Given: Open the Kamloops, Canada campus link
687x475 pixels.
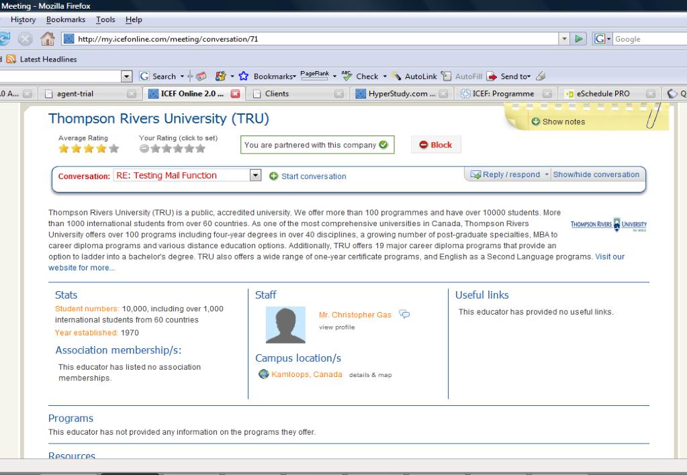Looking at the screenshot, I should pos(307,374).
